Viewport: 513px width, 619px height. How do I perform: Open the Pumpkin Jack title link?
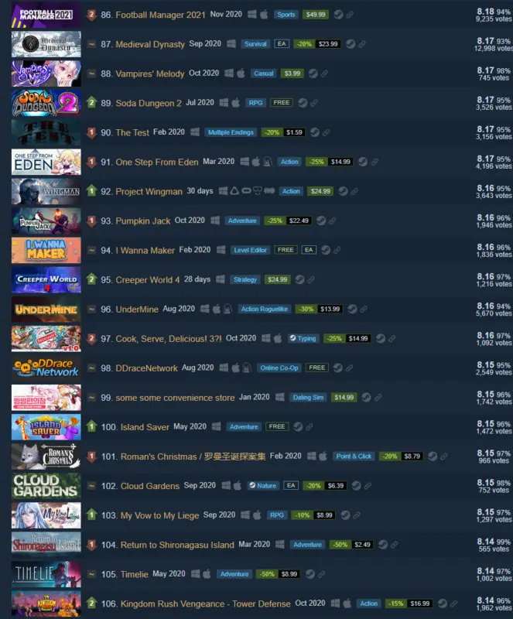click(143, 221)
